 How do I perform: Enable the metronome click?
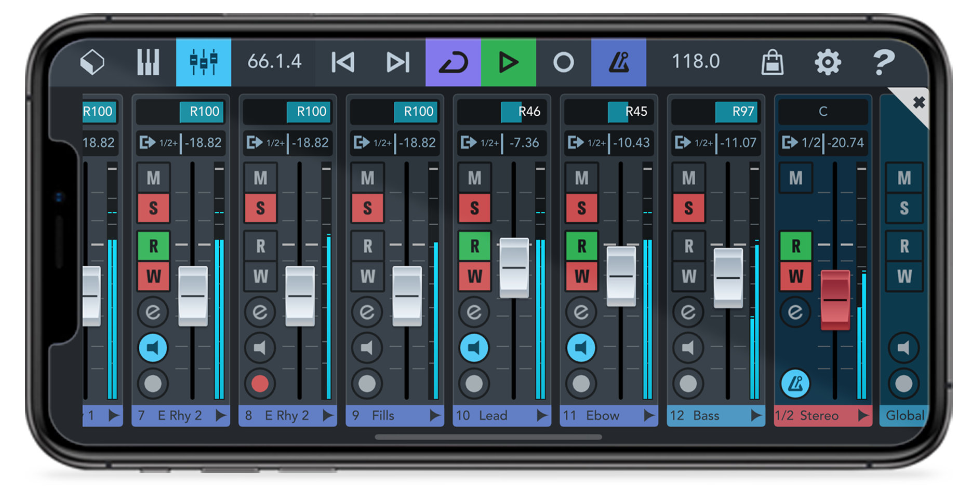619,62
